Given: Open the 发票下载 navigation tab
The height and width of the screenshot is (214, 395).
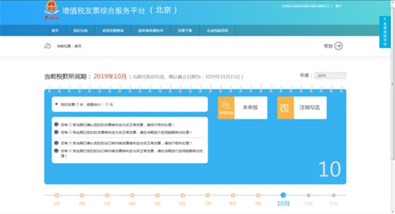Looking at the screenshot, I should (x=185, y=30).
